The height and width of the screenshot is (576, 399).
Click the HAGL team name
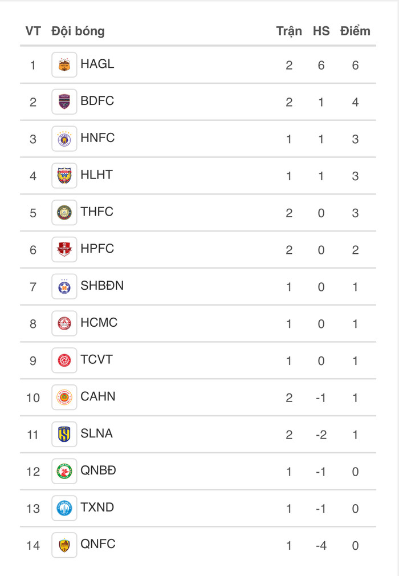tap(97, 64)
